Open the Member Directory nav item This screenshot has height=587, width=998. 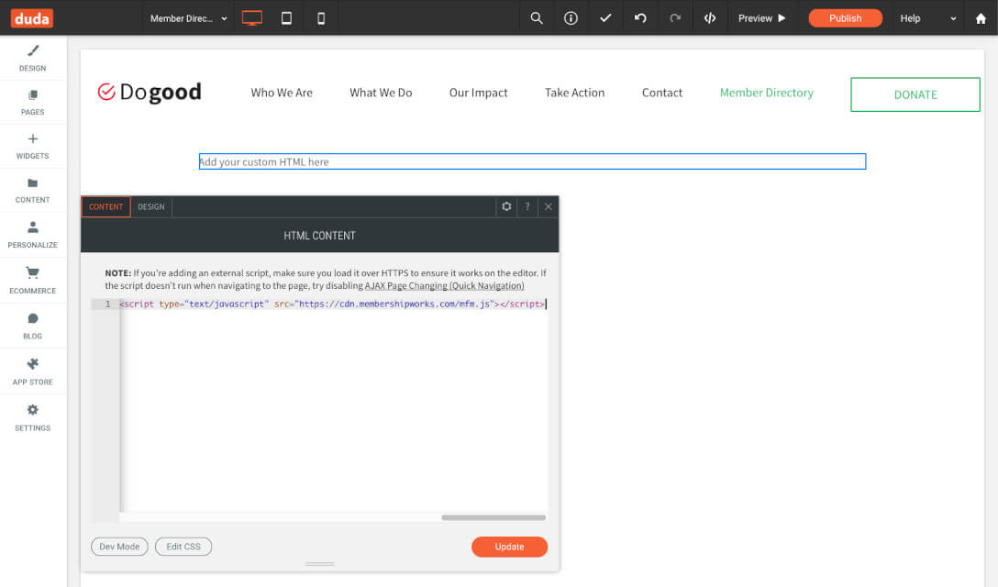pyautogui.click(x=766, y=93)
